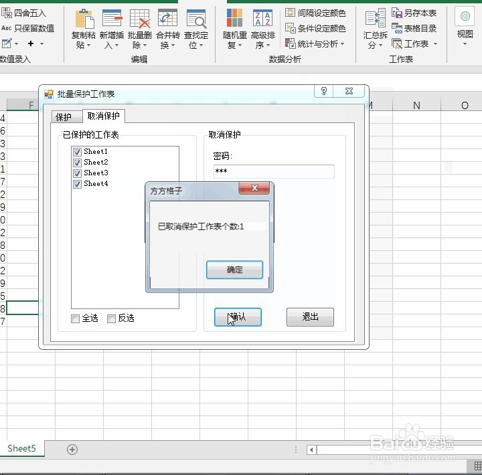Click the 高级排序 ZA/AZ icon

tap(262, 18)
